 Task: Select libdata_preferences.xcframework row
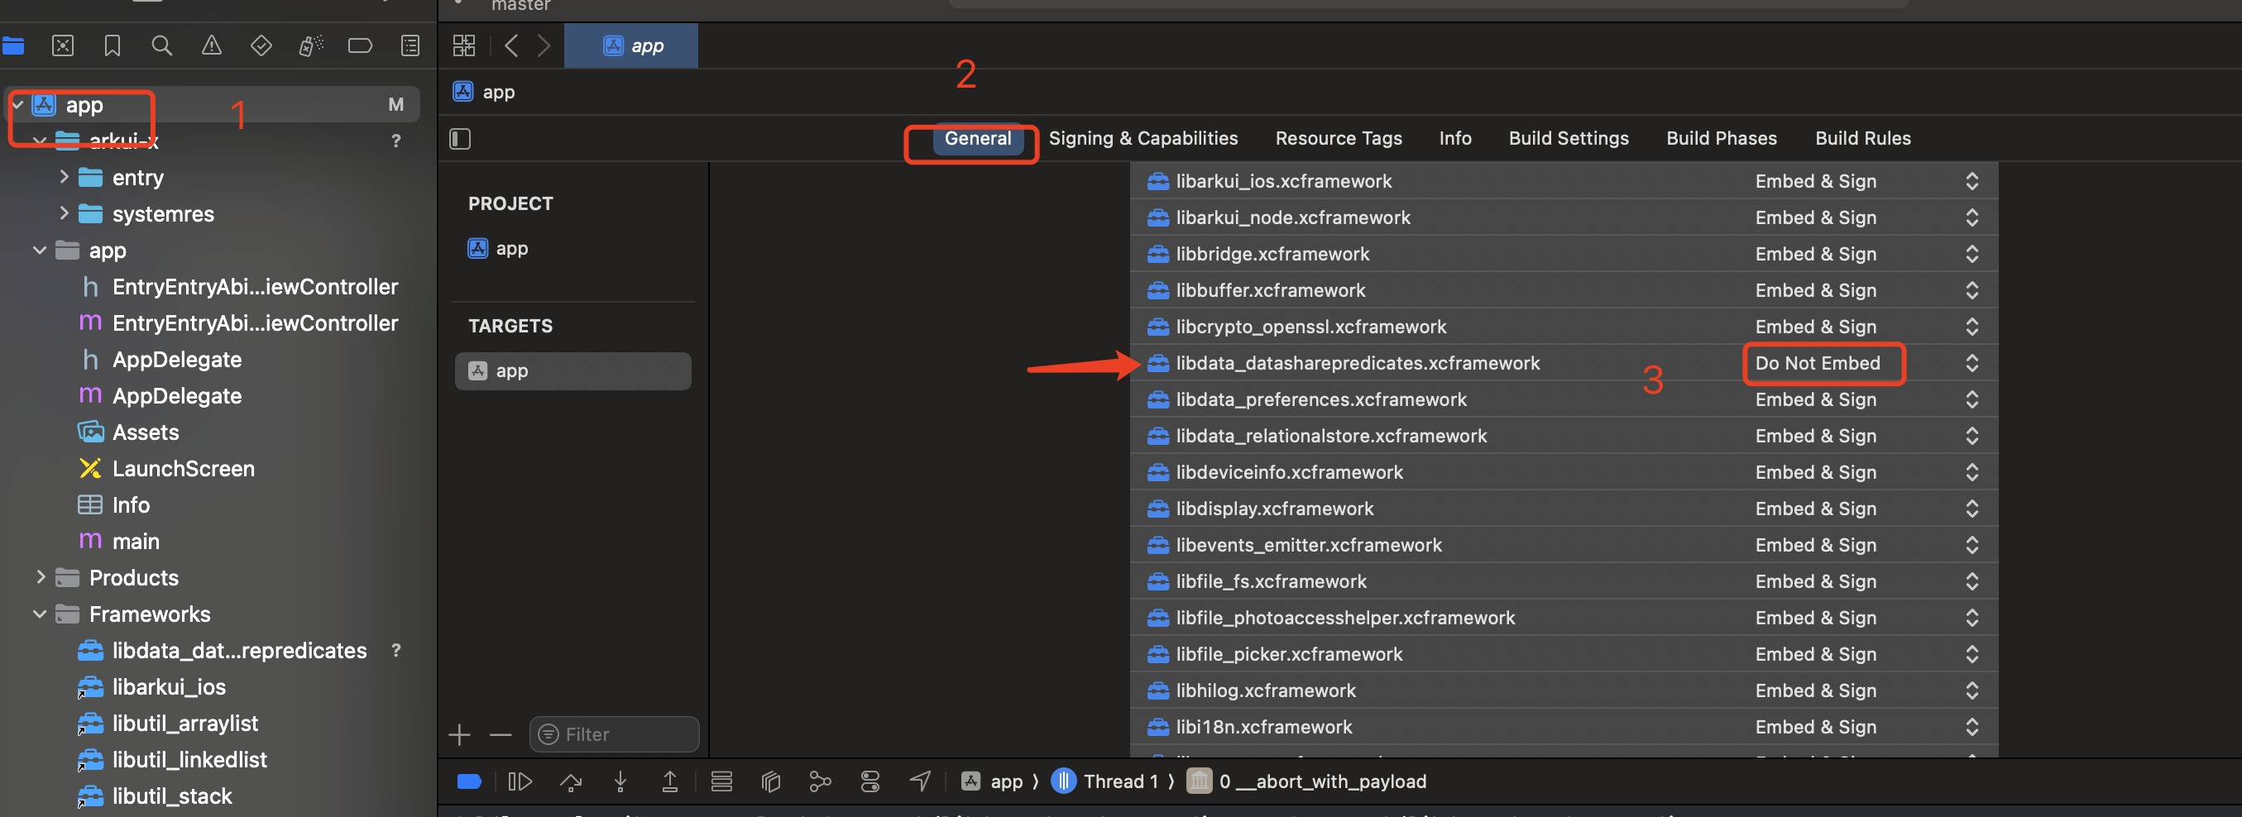coord(1563,399)
